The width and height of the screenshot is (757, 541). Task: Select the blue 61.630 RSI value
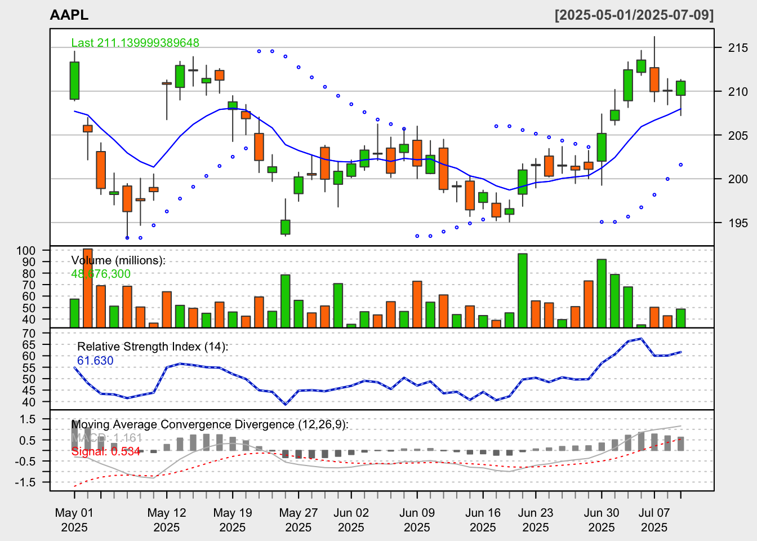pyautogui.click(x=95, y=361)
